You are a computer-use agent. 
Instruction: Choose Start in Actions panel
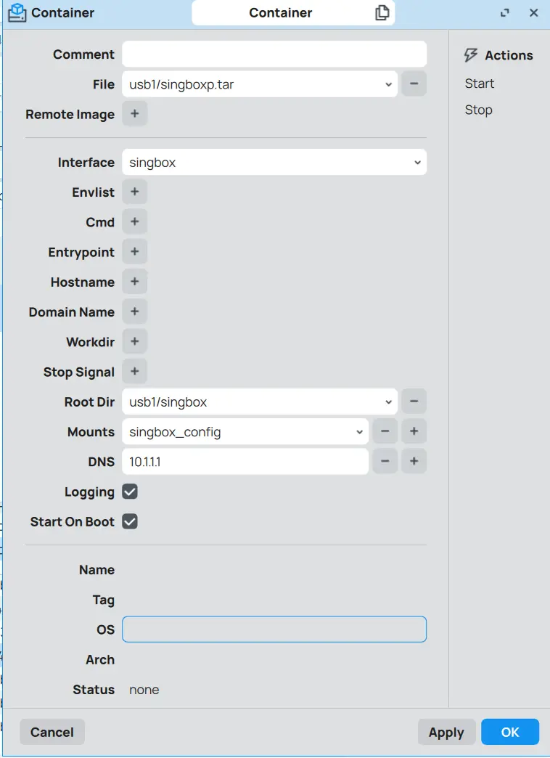[480, 83]
